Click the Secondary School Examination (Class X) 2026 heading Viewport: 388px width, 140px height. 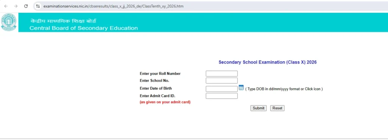coord(268,62)
